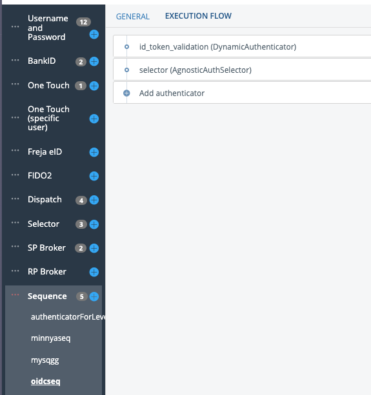Select the selector AgnosticAuthSelector step
371x395 pixels.
242,70
